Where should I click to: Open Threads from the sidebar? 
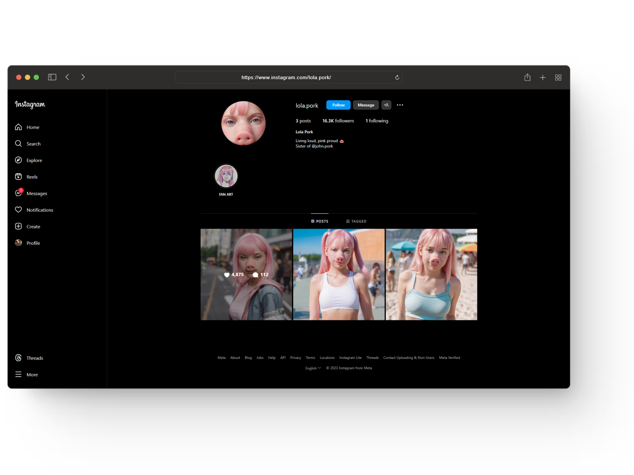point(18,358)
